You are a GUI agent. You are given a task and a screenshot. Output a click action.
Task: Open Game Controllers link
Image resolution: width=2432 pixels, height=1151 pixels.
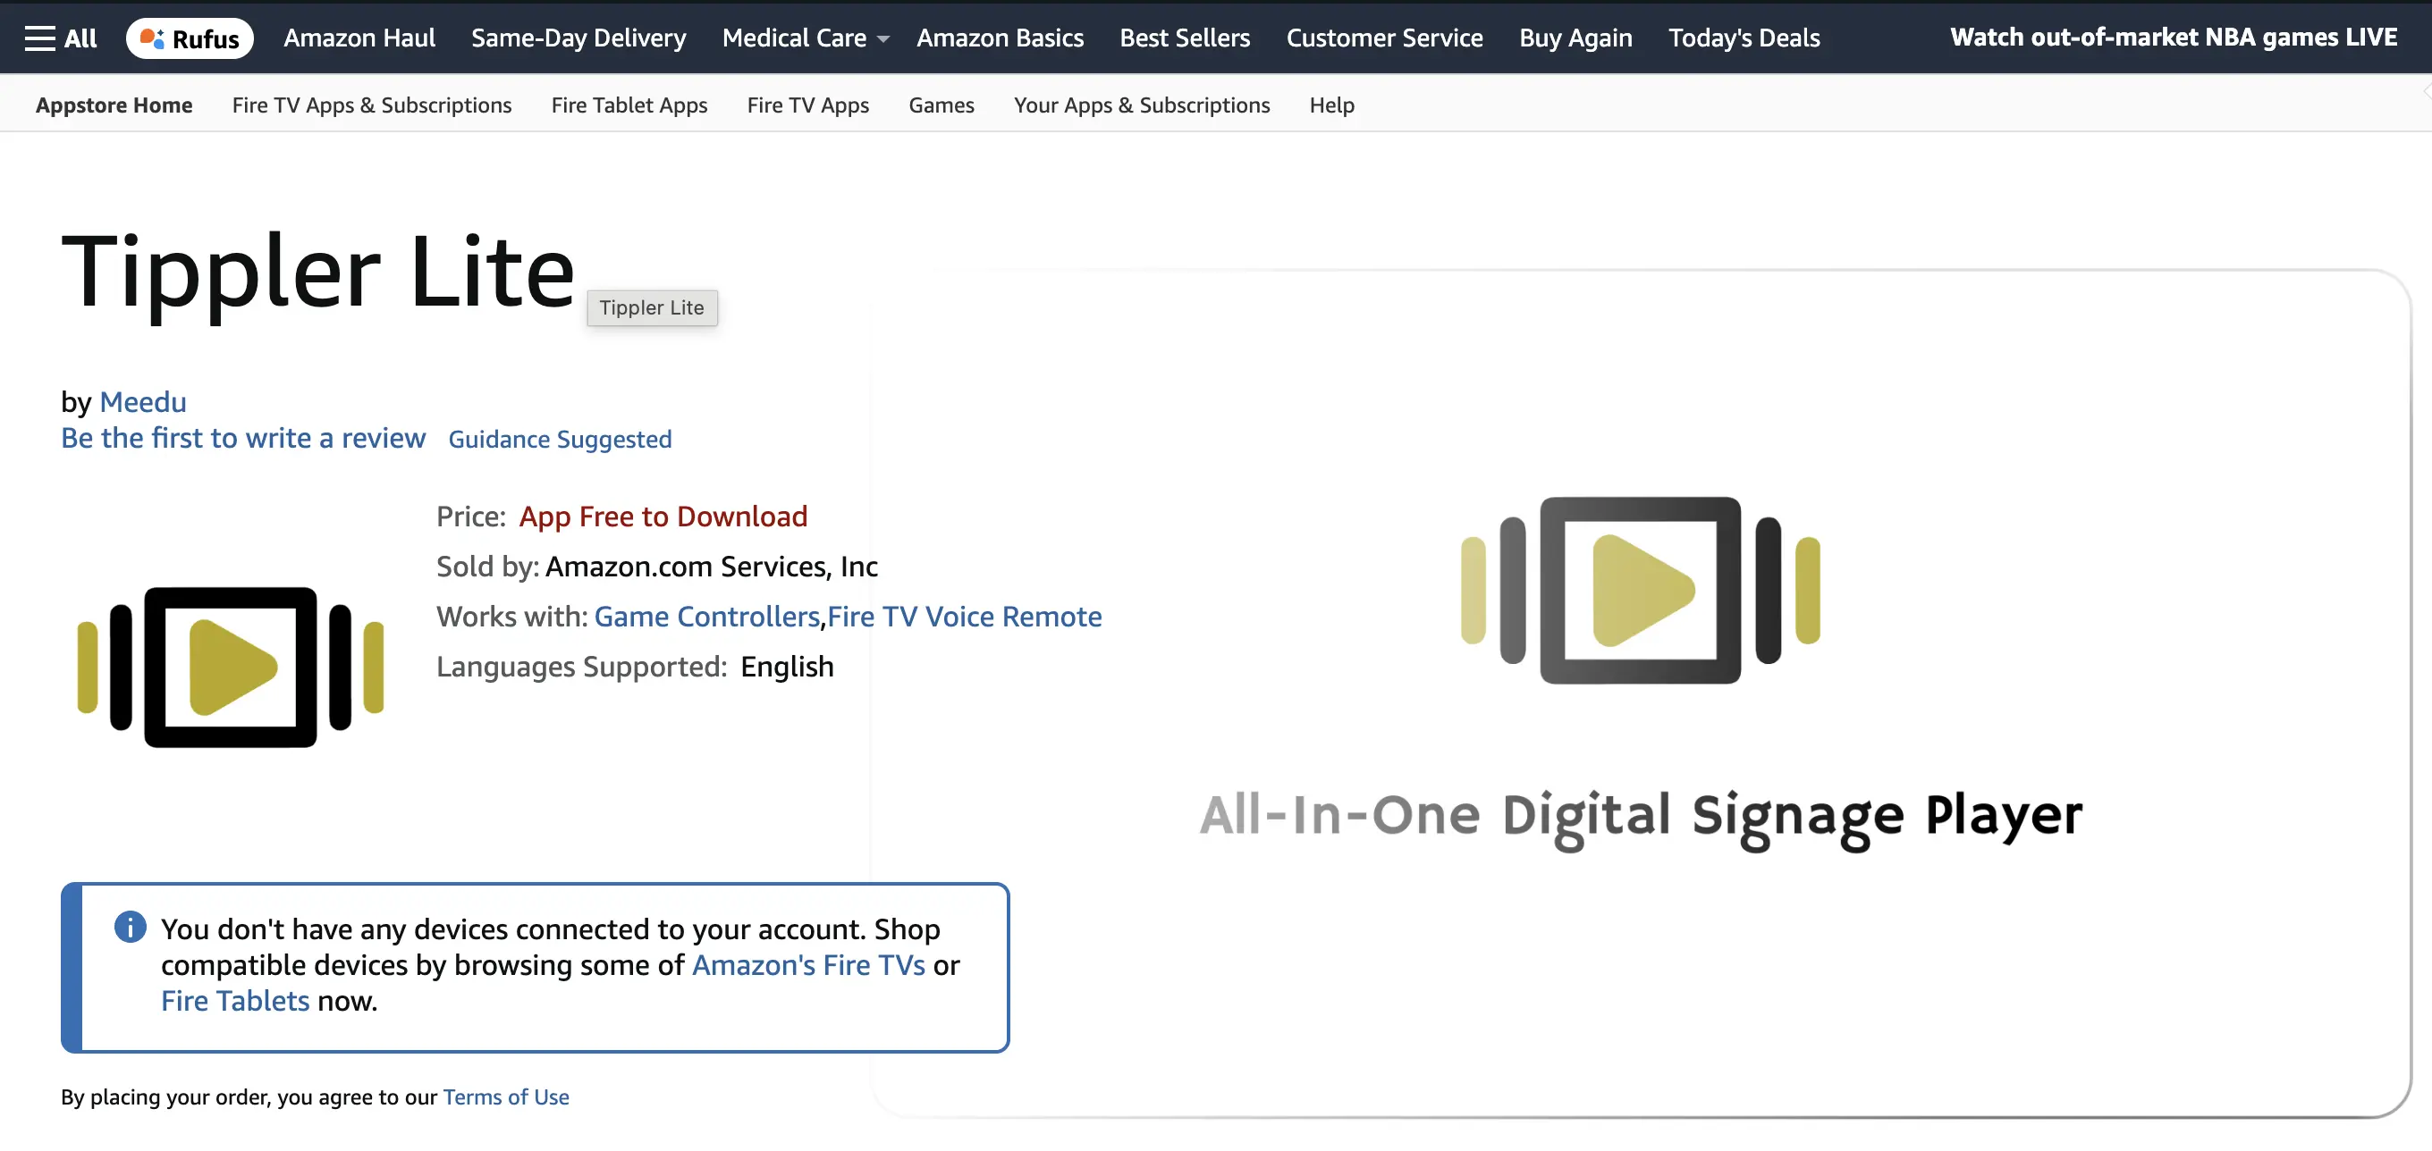point(705,616)
